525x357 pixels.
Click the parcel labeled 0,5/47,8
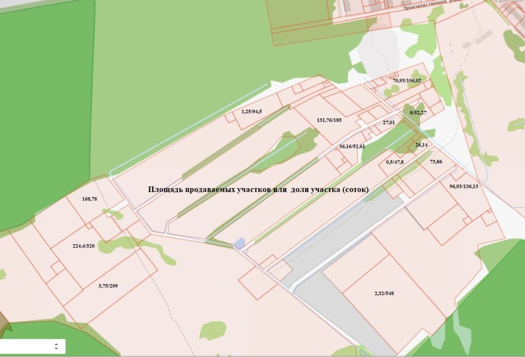pyautogui.click(x=394, y=162)
